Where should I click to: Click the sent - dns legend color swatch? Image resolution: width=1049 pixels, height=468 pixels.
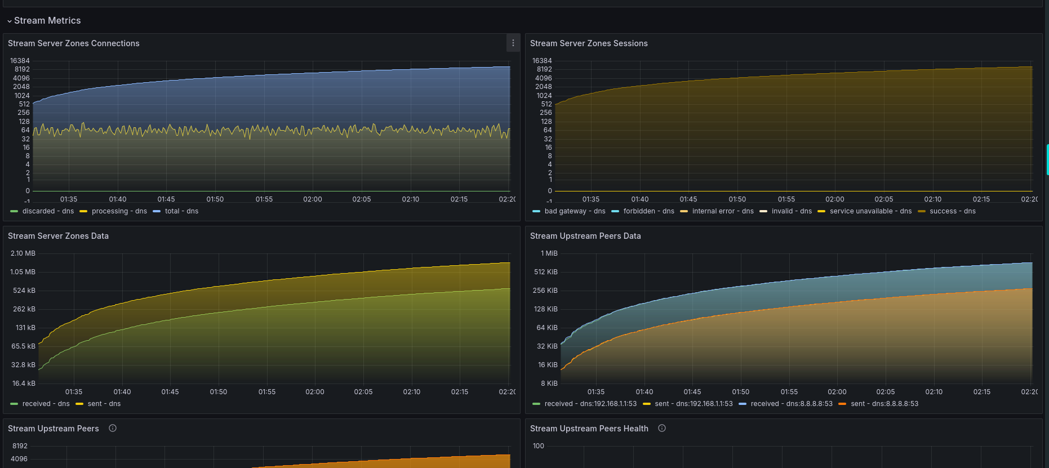[x=79, y=404]
